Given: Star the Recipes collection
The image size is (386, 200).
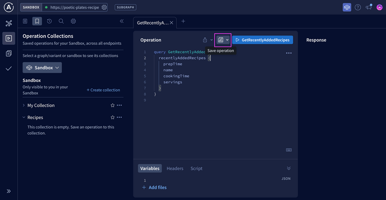Looking at the screenshot, I should [113, 117].
